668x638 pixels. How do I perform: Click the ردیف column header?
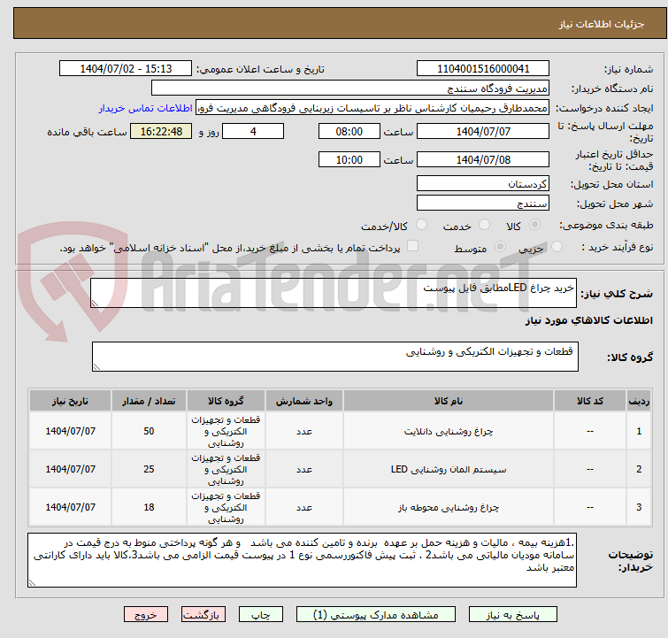click(x=639, y=401)
